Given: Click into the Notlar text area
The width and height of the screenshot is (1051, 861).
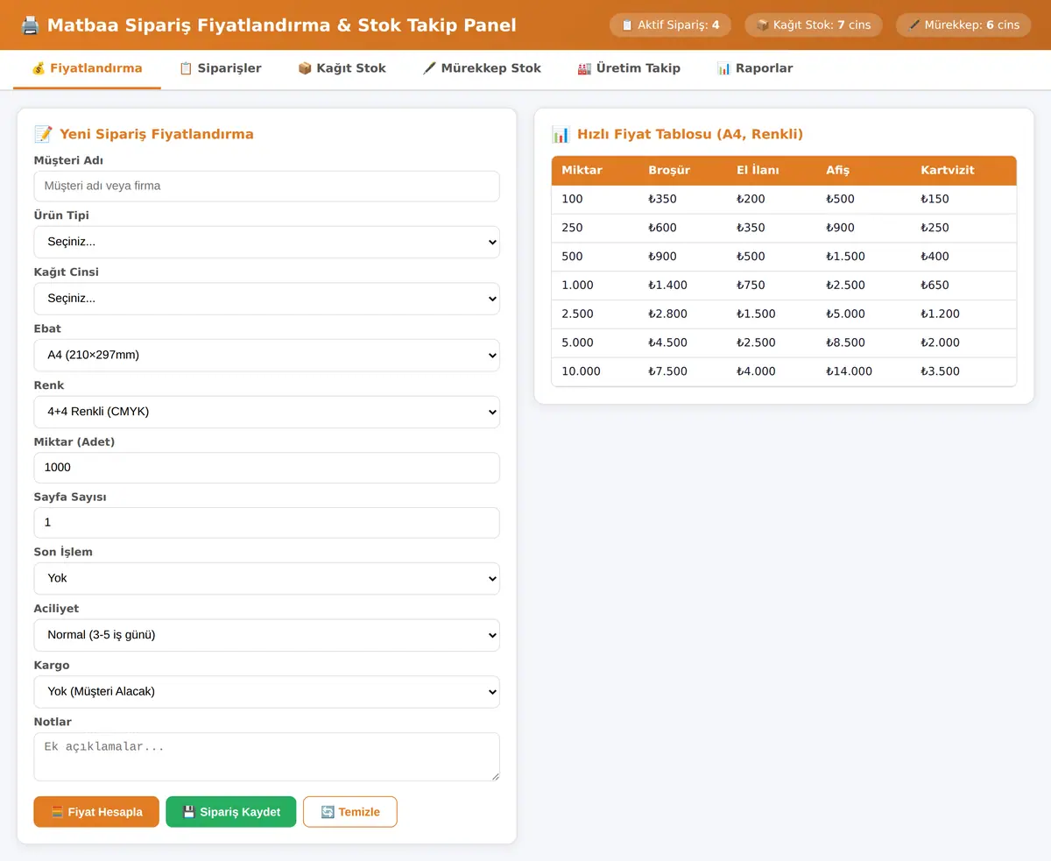Looking at the screenshot, I should pyautogui.click(x=267, y=757).
